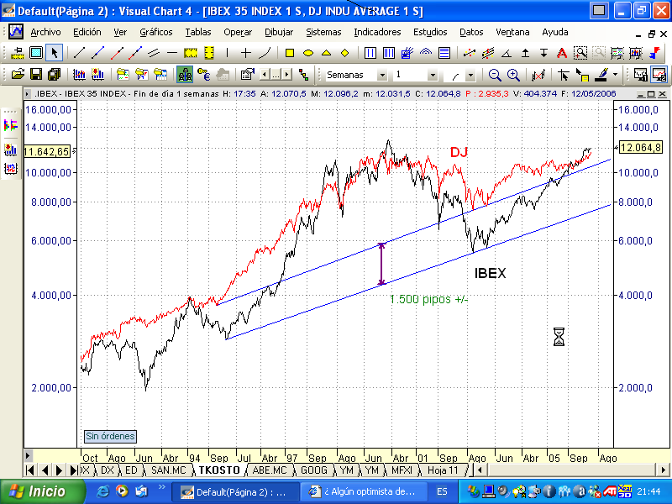Switch to the GOOG sheet tab

tap(313, 470)
